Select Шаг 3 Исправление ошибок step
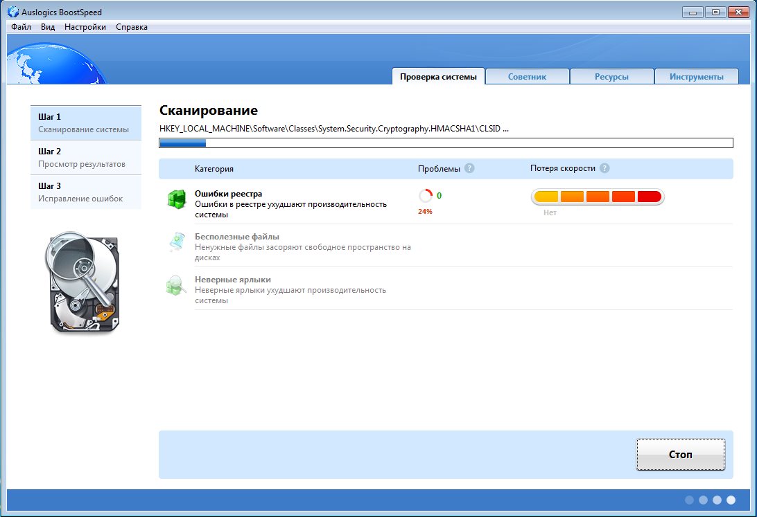 (x=86, y=192)
